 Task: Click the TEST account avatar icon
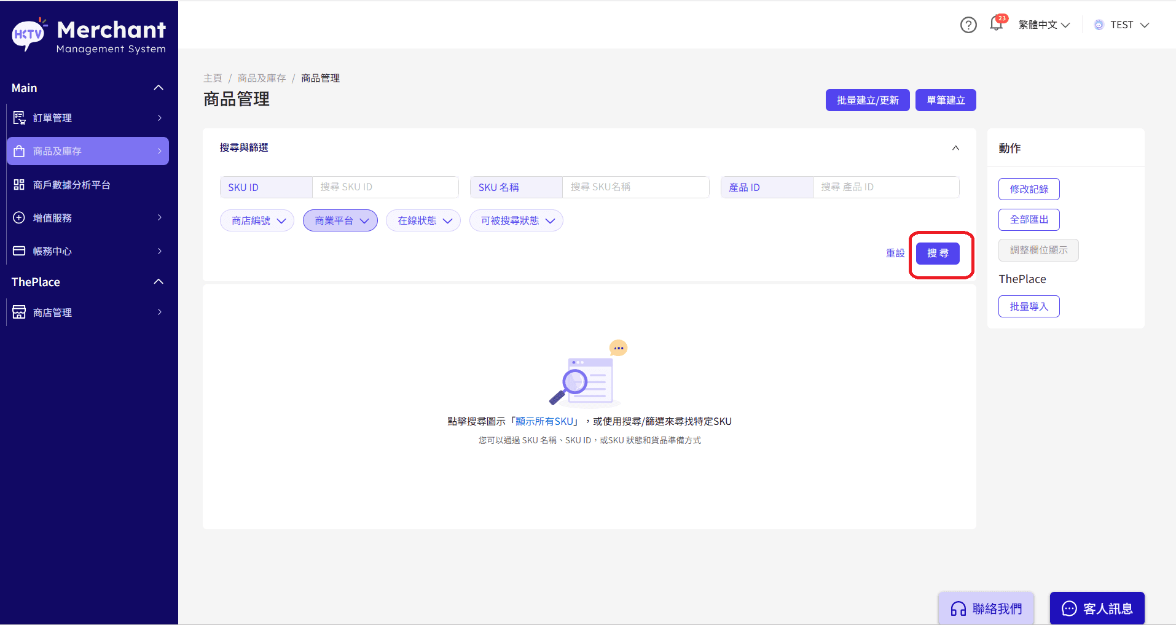(1099, 25)
